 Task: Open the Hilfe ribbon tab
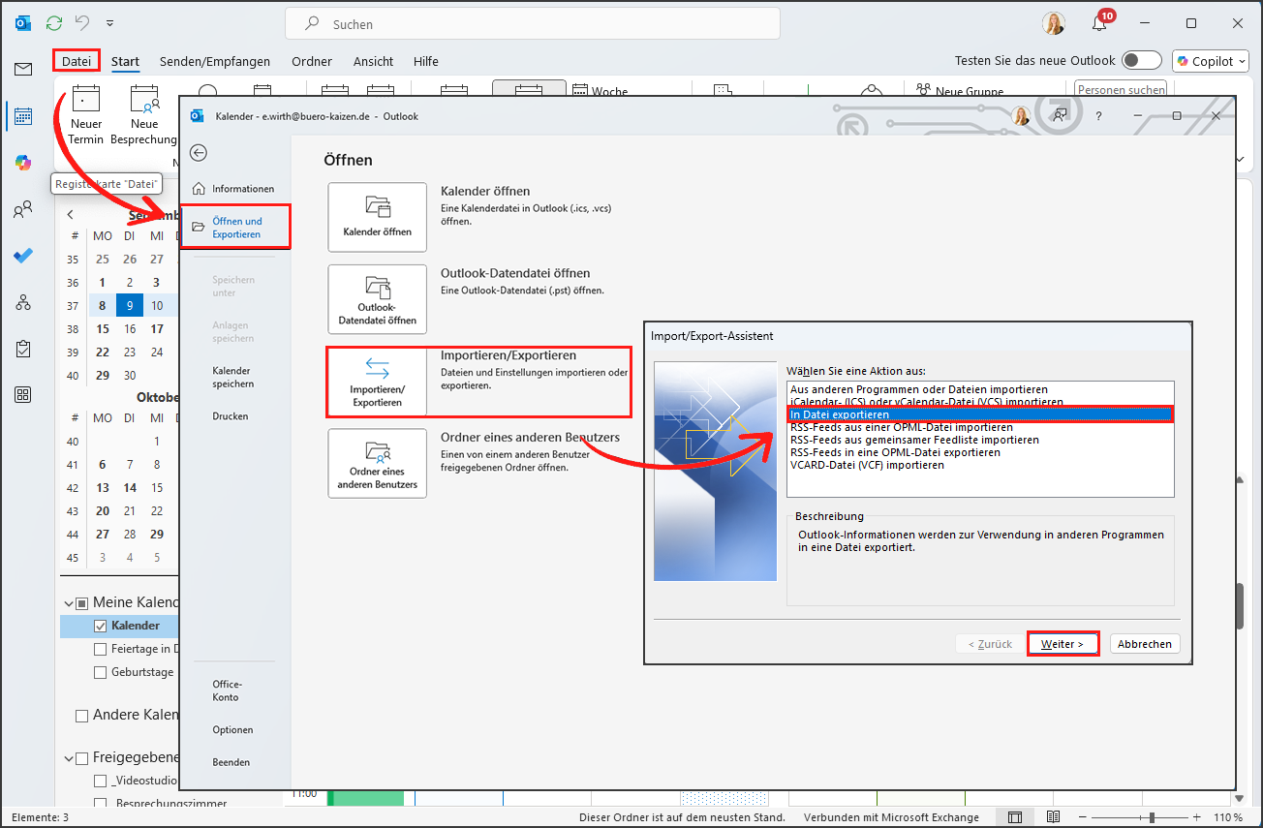click(426, 61)
